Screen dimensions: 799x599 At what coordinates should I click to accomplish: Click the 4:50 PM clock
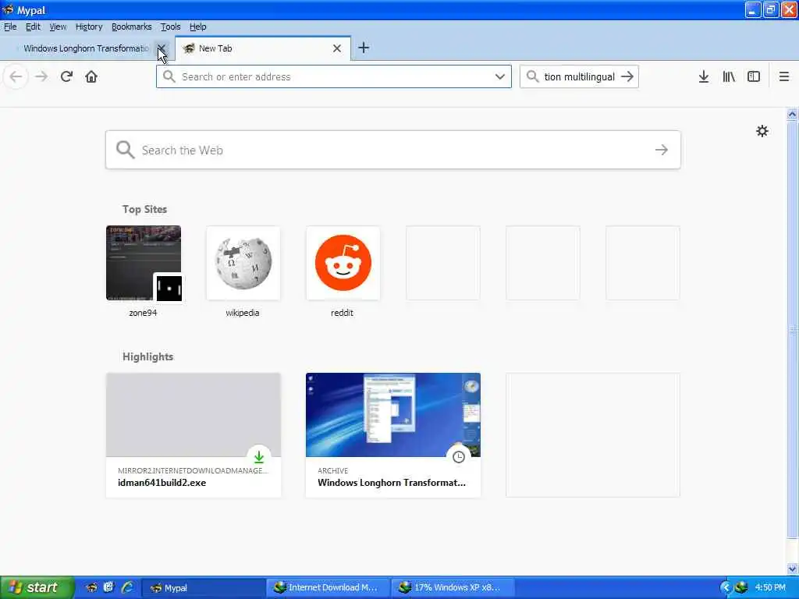pos(770,587)
